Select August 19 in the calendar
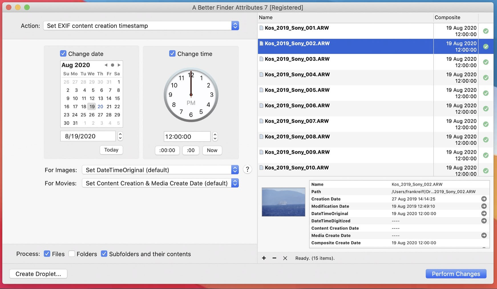This screenshot has height=289, width=497. (92, 107)
